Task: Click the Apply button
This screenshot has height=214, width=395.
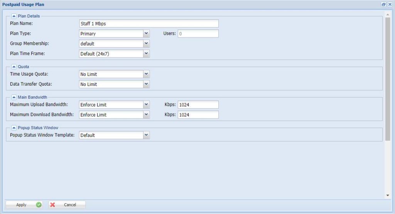Action: point(24,205)
